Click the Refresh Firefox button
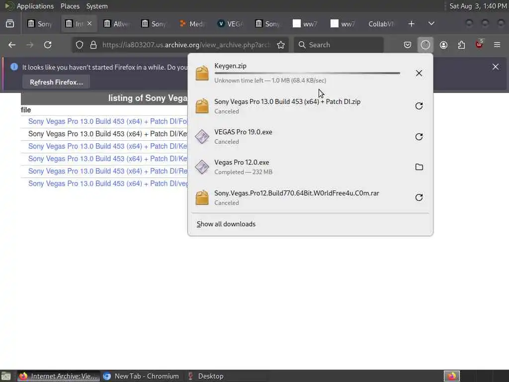The image size is (509, 382). coord(56,82)
